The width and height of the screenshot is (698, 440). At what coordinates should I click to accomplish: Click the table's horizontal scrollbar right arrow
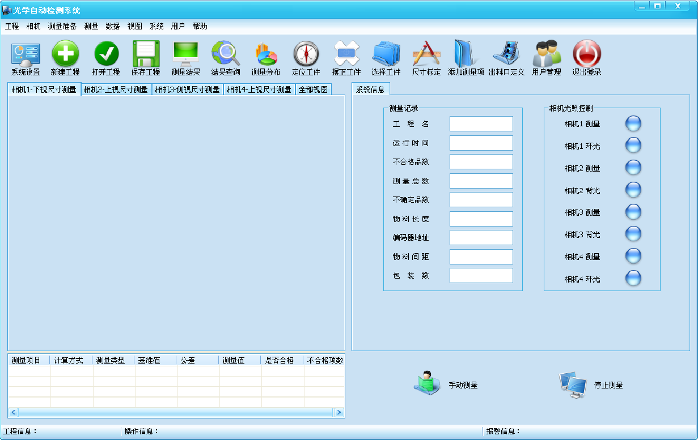tap(339, 412)
